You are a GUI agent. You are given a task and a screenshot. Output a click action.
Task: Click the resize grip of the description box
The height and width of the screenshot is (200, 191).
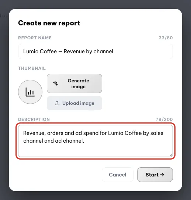171,155
